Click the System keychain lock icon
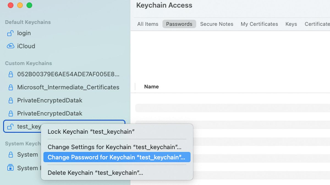The height and width of the screenshot is (185, 330). tap(11, 155)
